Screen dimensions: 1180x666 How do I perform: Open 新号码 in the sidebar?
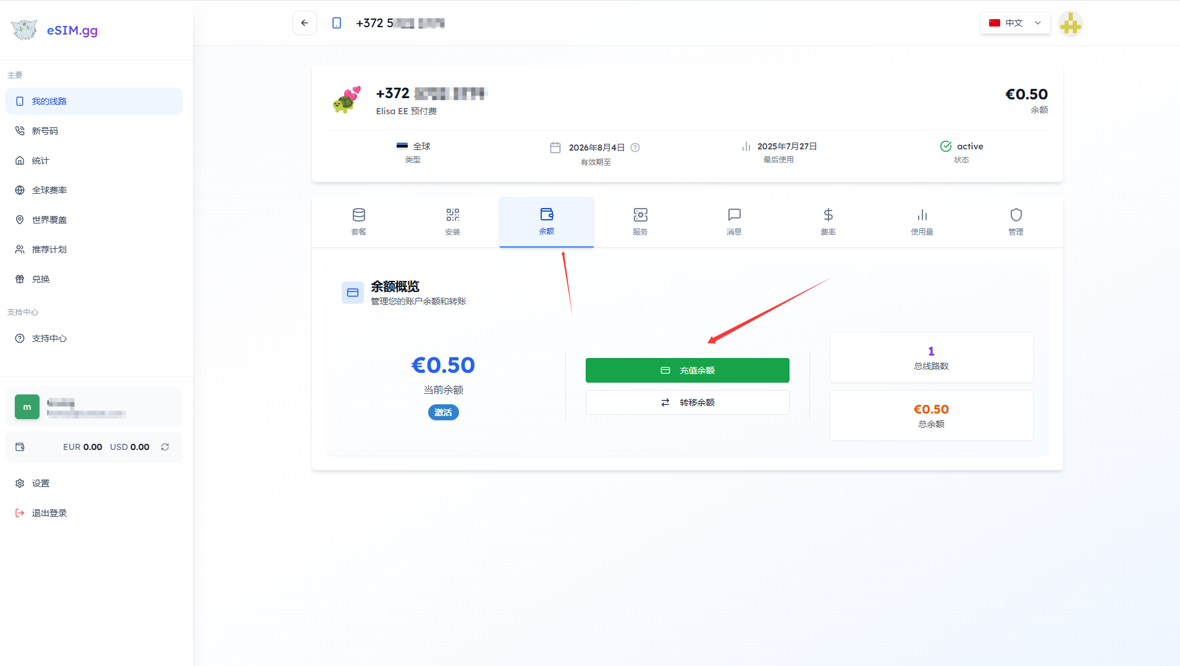45,131
